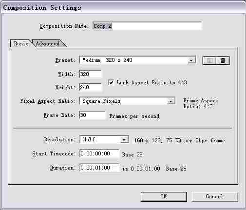246x210 pixels.
Task: Select the Basic tab
Action: (x=21, y=43)
